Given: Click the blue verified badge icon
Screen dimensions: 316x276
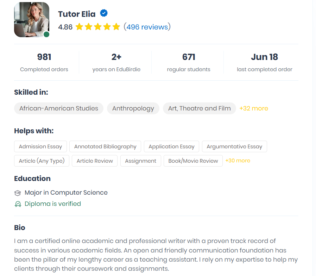Looking at the screenshot, I should tap(104, 13).
